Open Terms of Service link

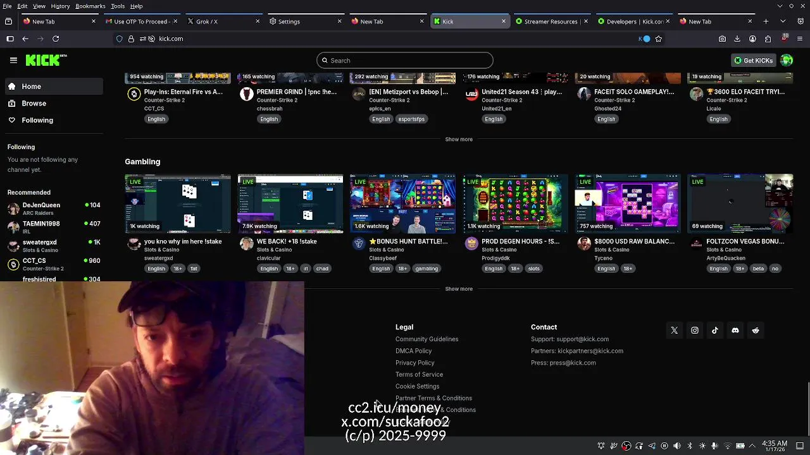tap(419, 375)
